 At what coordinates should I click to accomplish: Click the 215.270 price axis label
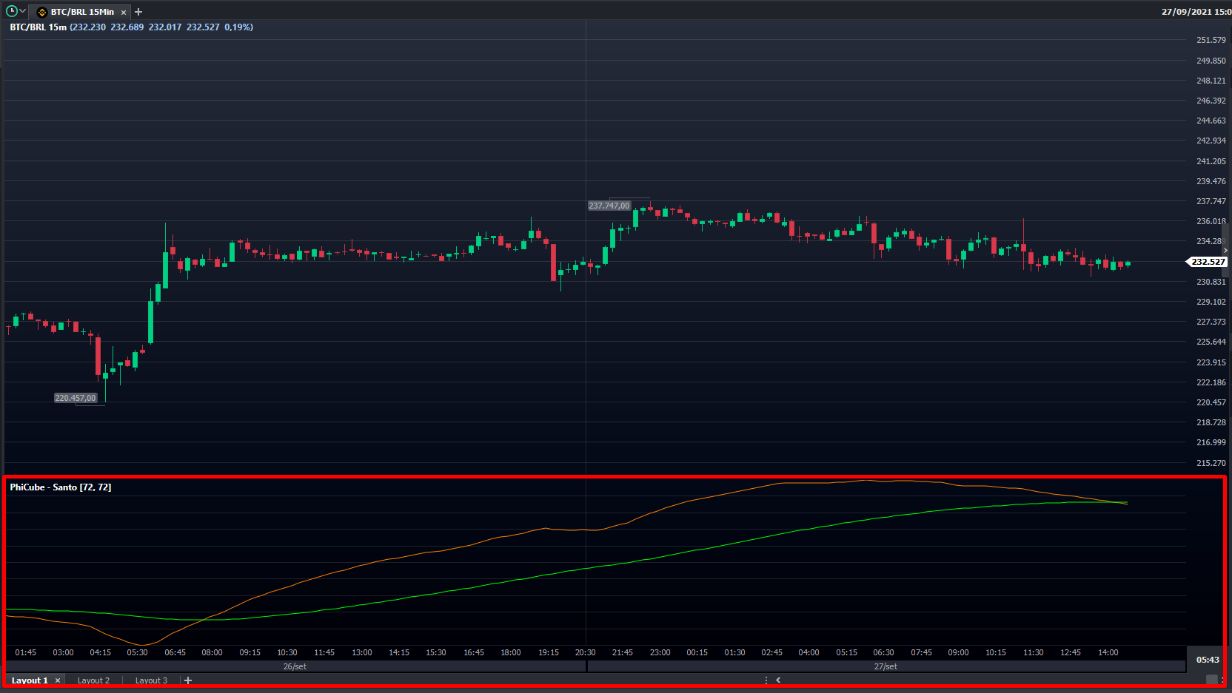[1211, 463]
